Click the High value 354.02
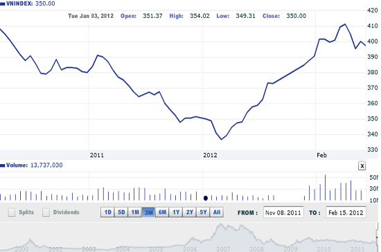Screen dimensions: 381x252 pos(200,16)
